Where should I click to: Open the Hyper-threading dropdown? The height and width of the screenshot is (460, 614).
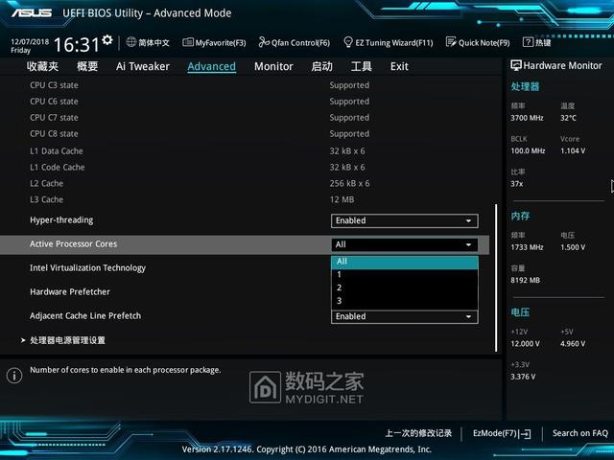(405, 220)
